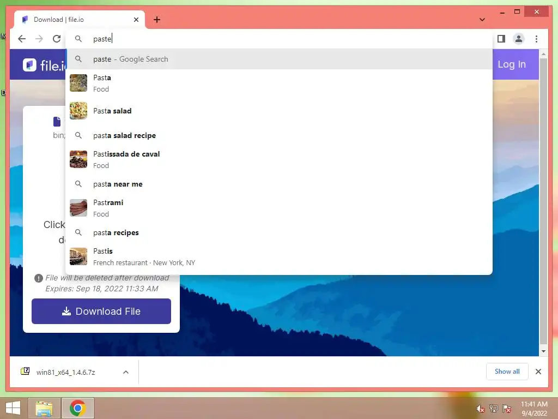Click the Pasta thumbnail image
Viewport: 558px width, 419px height.
click(78, 83)
